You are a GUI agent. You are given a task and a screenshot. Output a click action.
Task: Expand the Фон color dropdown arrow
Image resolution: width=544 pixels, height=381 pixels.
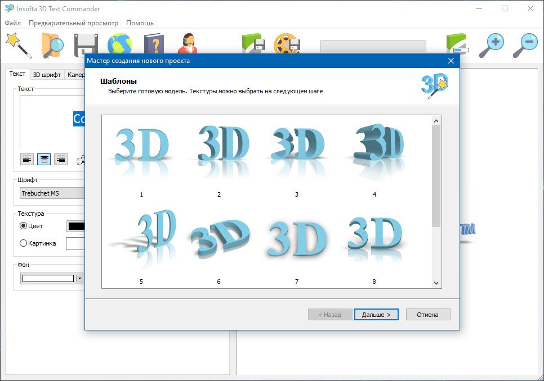80,278
